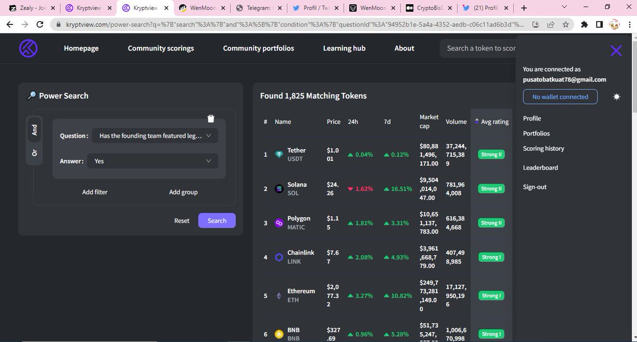Image resolution: width=637 pixels, height=342 pixels.
Task: Click the Tether token icon
Action: pyautogui.click(x=279, y=155)
